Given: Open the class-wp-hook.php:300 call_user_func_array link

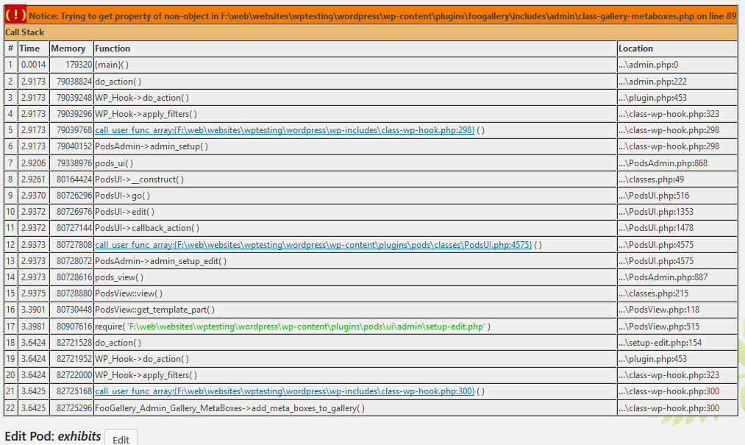Looking at the screenshot, I should click(x=285, y=391).
